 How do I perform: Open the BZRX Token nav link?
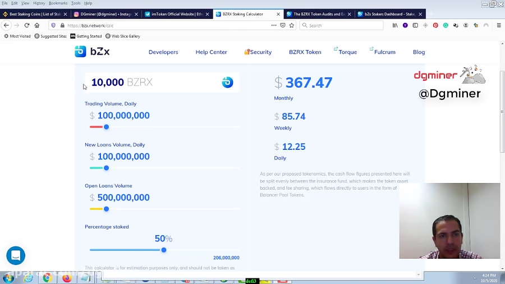[305, 52]
